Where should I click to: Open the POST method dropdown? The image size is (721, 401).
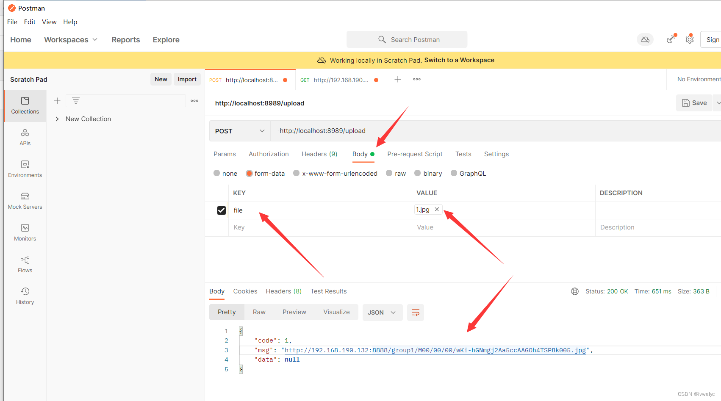point(240,131)
